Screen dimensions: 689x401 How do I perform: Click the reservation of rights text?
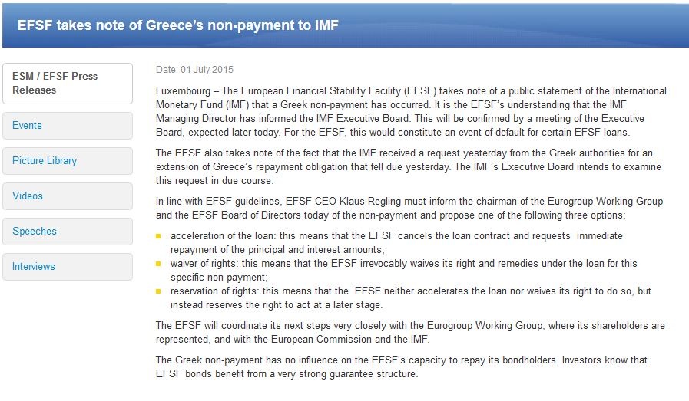tap(410, 298)
